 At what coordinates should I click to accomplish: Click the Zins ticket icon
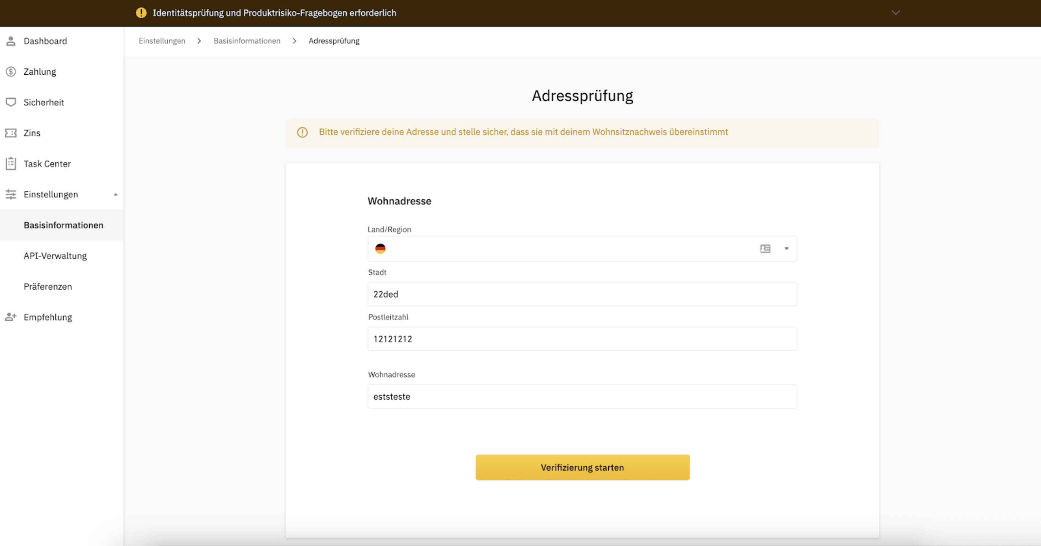[11, 133]
